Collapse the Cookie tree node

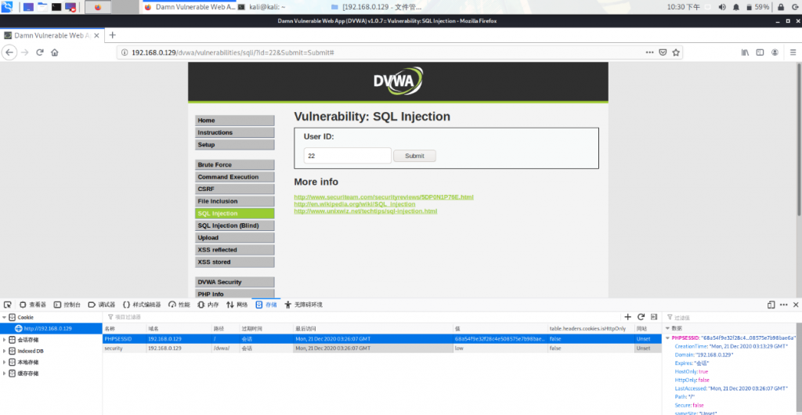pos(4,317)
